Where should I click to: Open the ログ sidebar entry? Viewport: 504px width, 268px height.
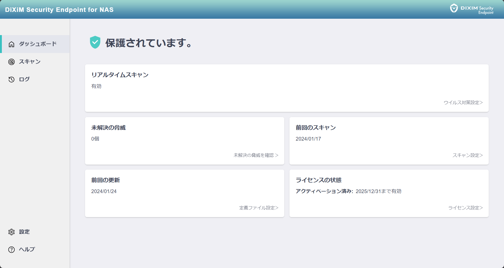click(x=24, y=79)
